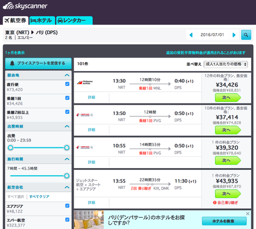Click プライスアラートを受信する button

38,64
